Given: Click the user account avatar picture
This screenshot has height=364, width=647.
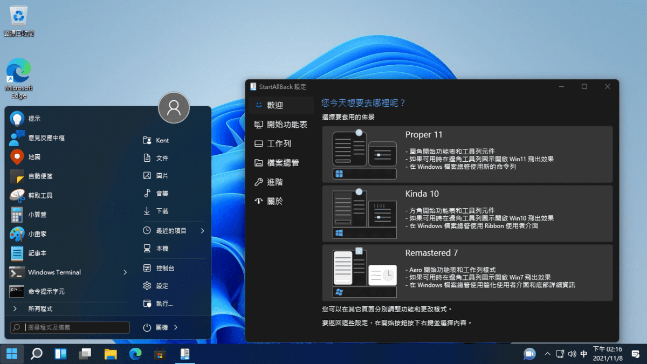Looking at the screenshot, I should pyautogui.click(x=174, y=108).
